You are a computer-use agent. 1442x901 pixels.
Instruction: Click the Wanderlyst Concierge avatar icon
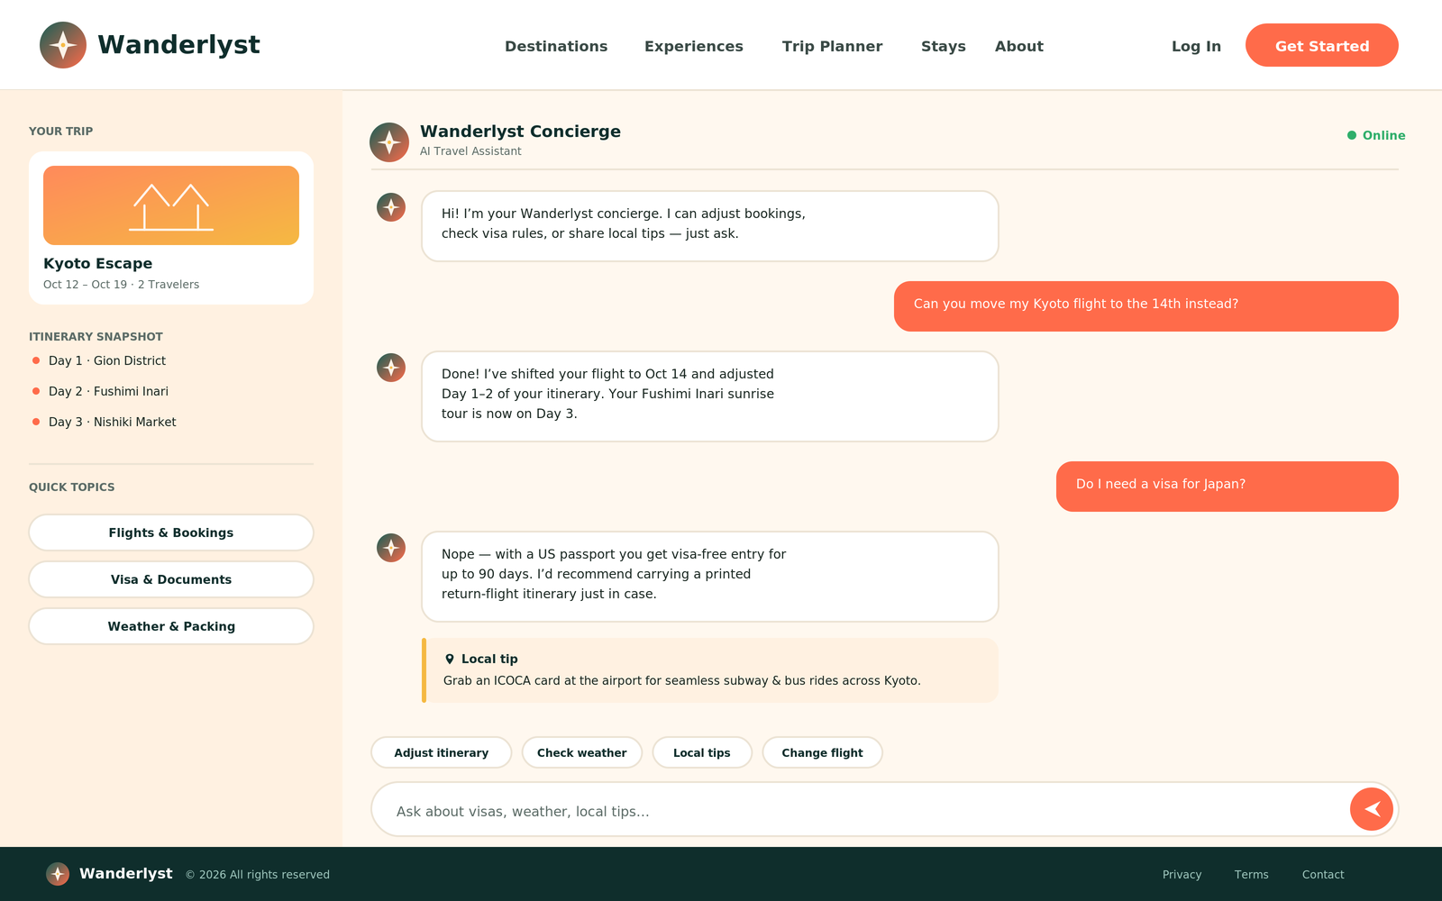389,142
